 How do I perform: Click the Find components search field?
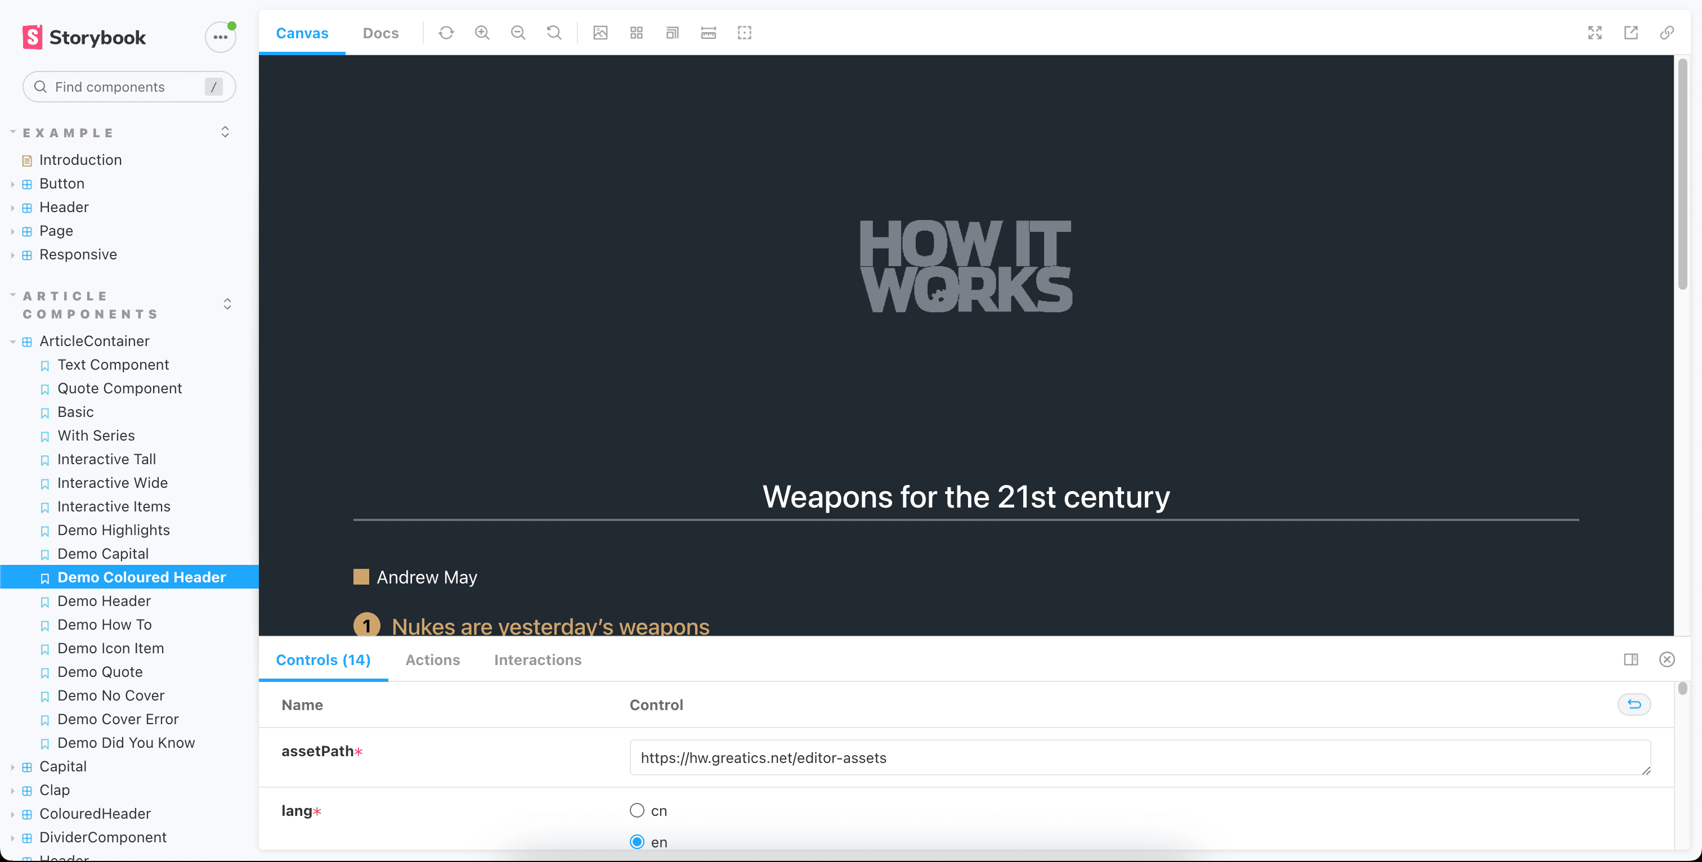(129, 87)
